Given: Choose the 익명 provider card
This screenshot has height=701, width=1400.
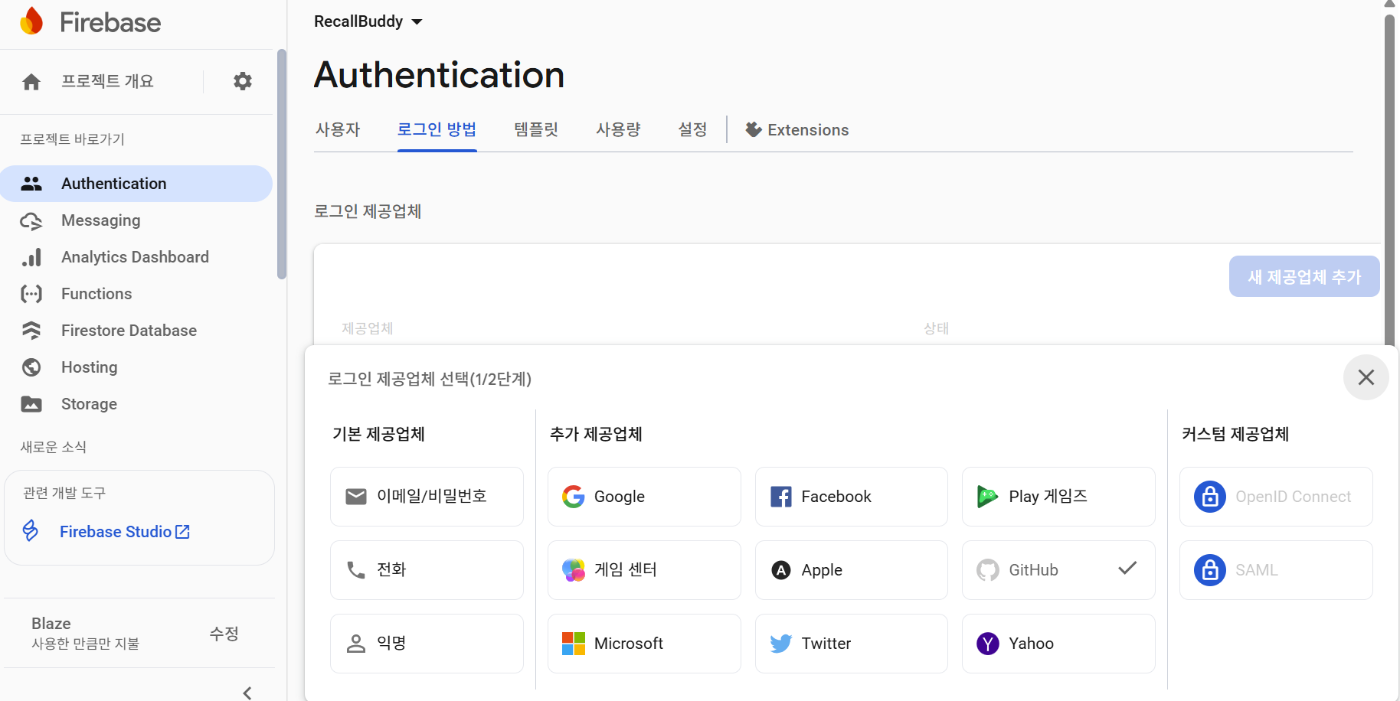Looking at the screenshot, I should [427, 644].
